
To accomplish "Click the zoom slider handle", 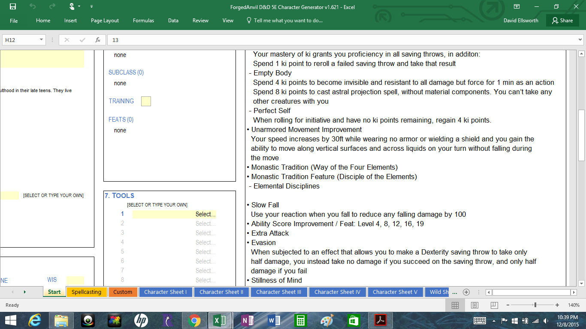I will click(535, 305).
